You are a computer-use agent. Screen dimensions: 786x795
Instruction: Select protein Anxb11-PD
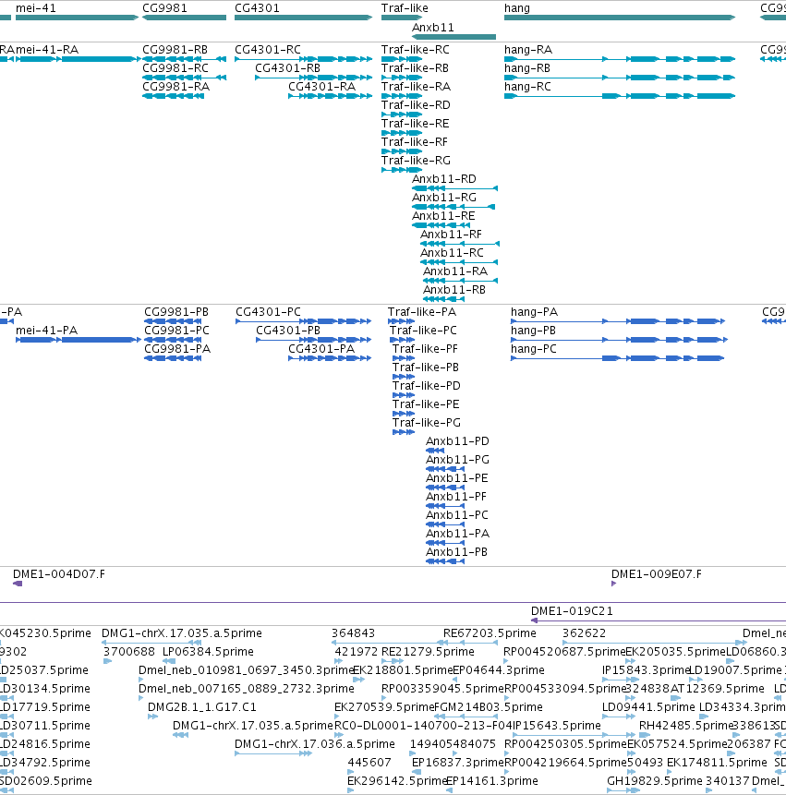coord(435,451)
